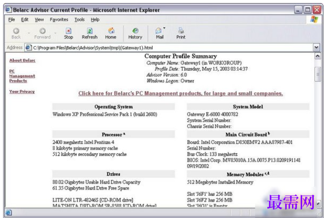
Task: Open the History panel icon
Action: coord(135,31)
